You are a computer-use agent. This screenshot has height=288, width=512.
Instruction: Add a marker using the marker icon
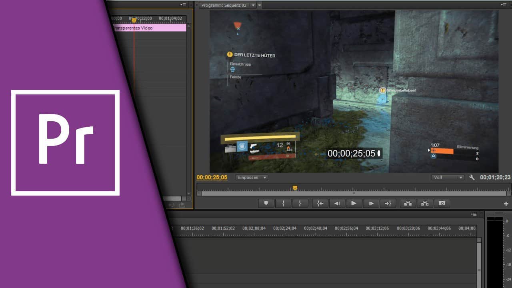[266, 203]
